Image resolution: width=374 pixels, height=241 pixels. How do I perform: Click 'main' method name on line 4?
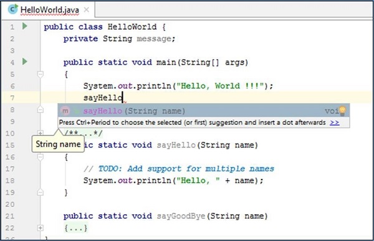166,62
